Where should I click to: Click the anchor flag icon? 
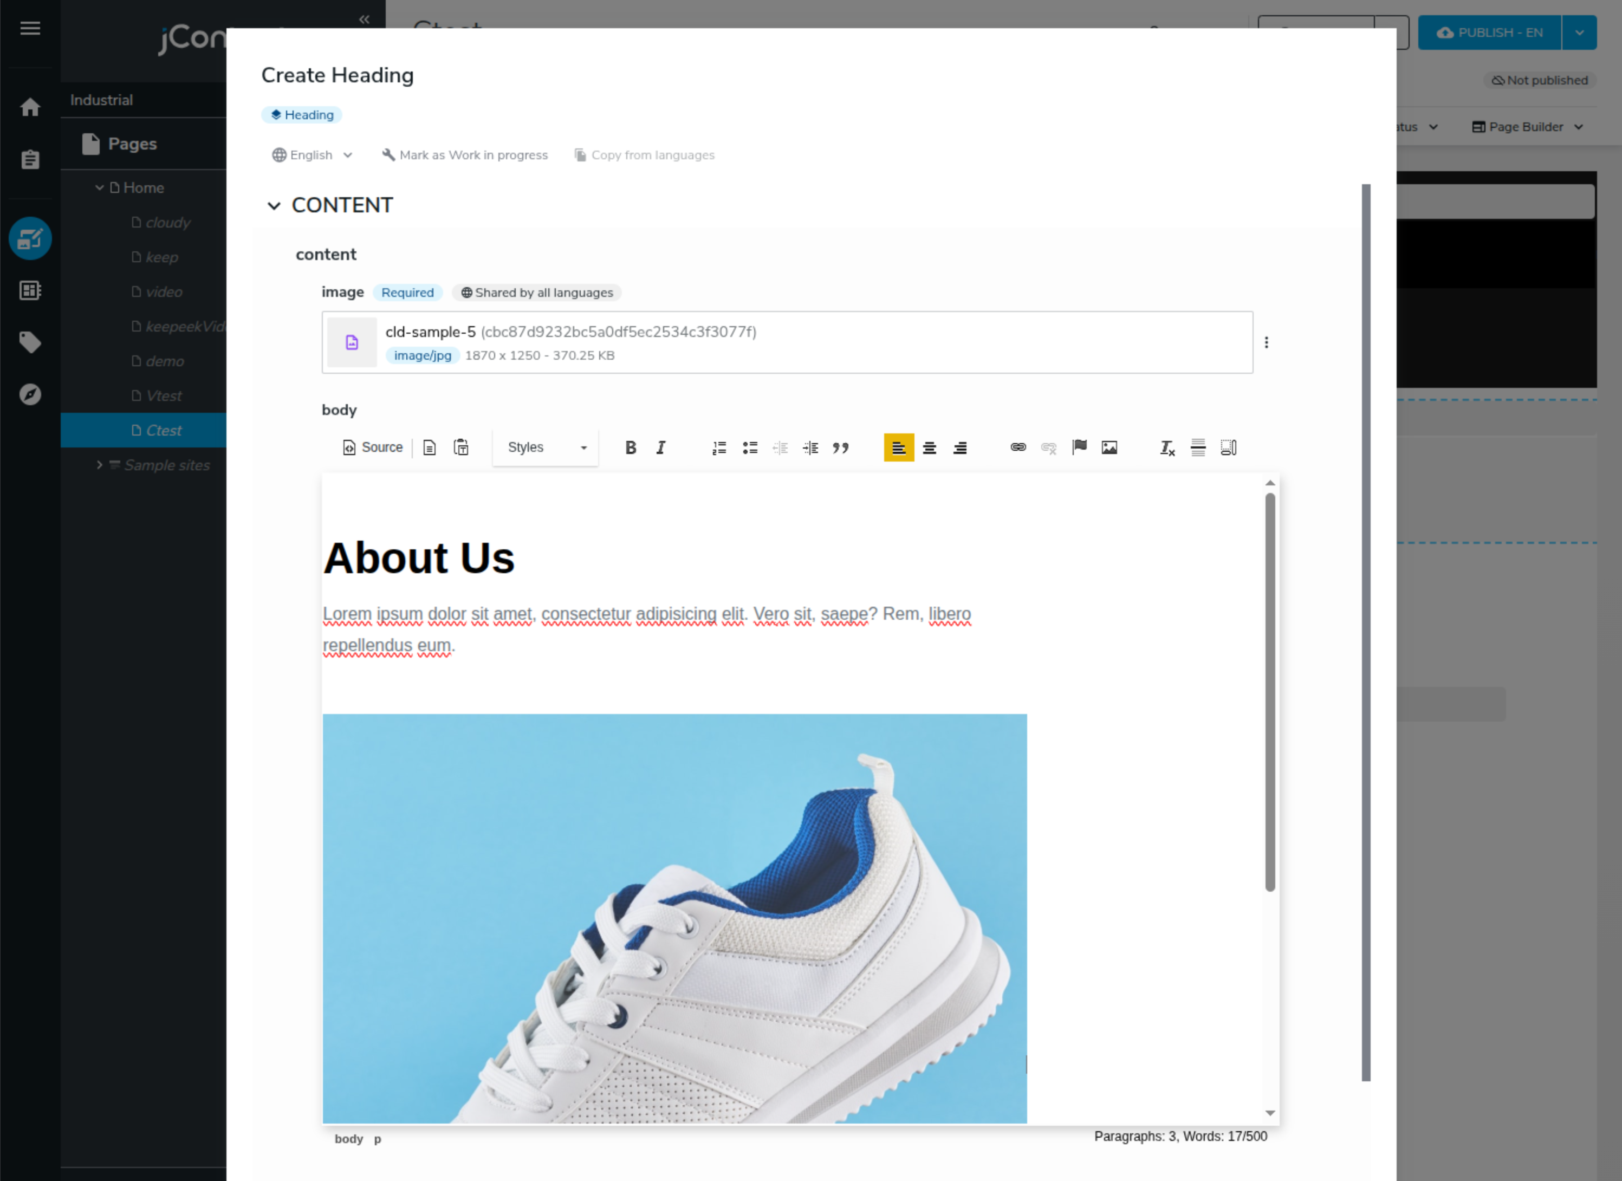[1079, 448]
